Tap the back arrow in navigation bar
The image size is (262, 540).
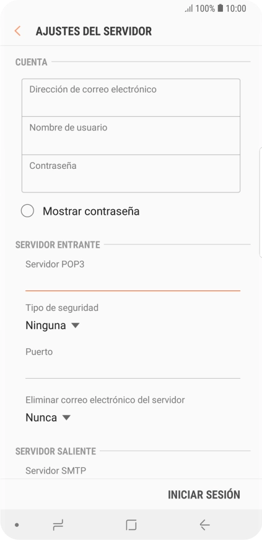[x=204, y=525]
